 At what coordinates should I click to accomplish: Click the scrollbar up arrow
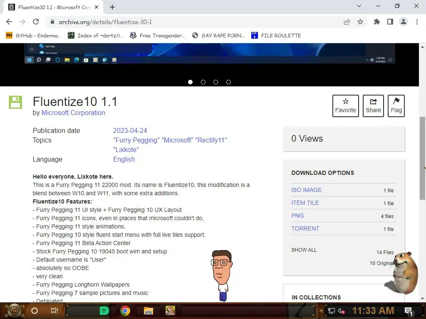tap(423, 47)
